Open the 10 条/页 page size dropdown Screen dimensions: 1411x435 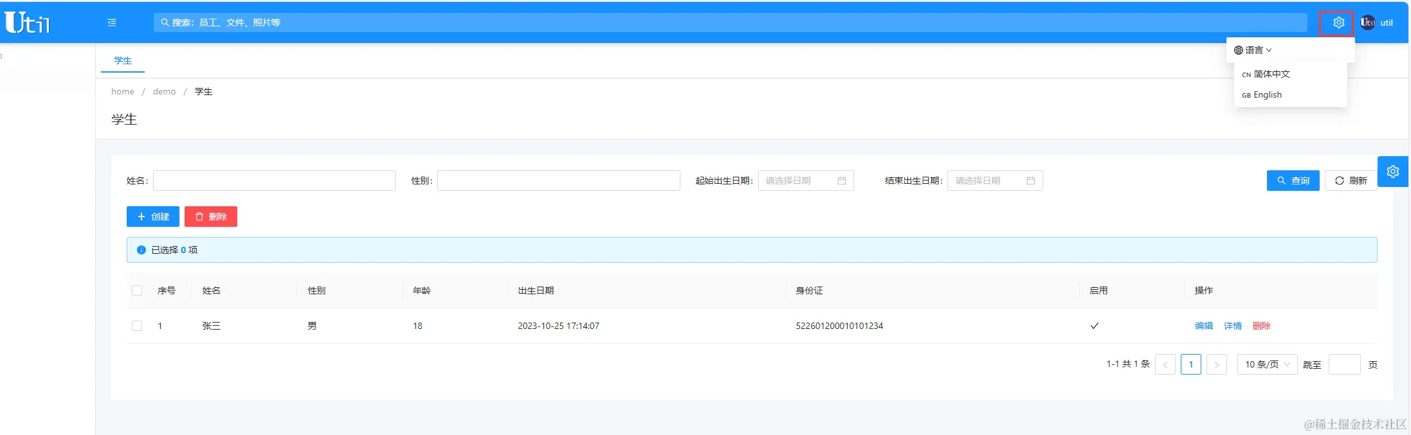(x=1268, y=364)
